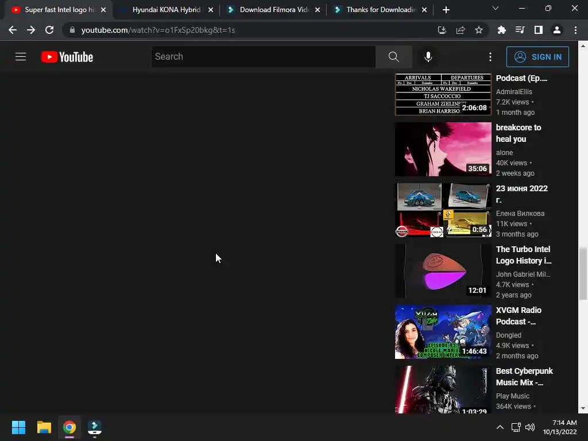Click the page vertical scrollbar thumb

coord(583,274)
